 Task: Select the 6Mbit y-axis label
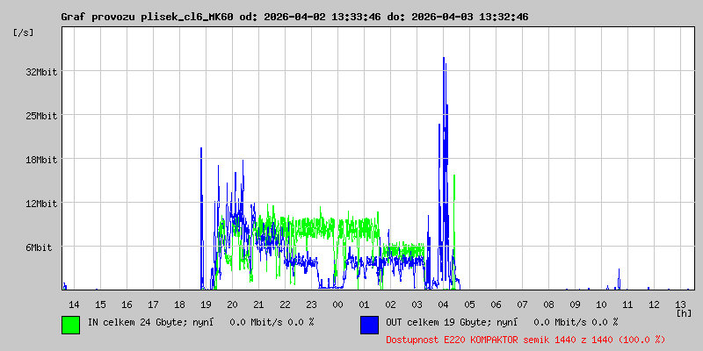[39, 247]
